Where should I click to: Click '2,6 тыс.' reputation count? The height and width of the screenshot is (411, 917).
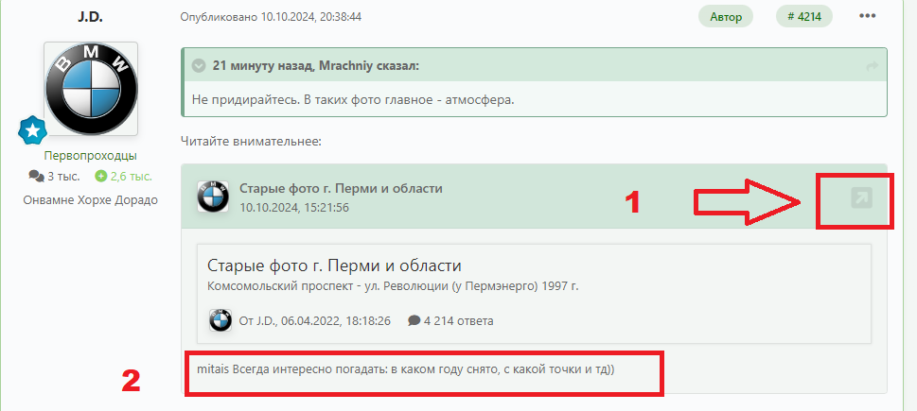(x=131, y=176)
